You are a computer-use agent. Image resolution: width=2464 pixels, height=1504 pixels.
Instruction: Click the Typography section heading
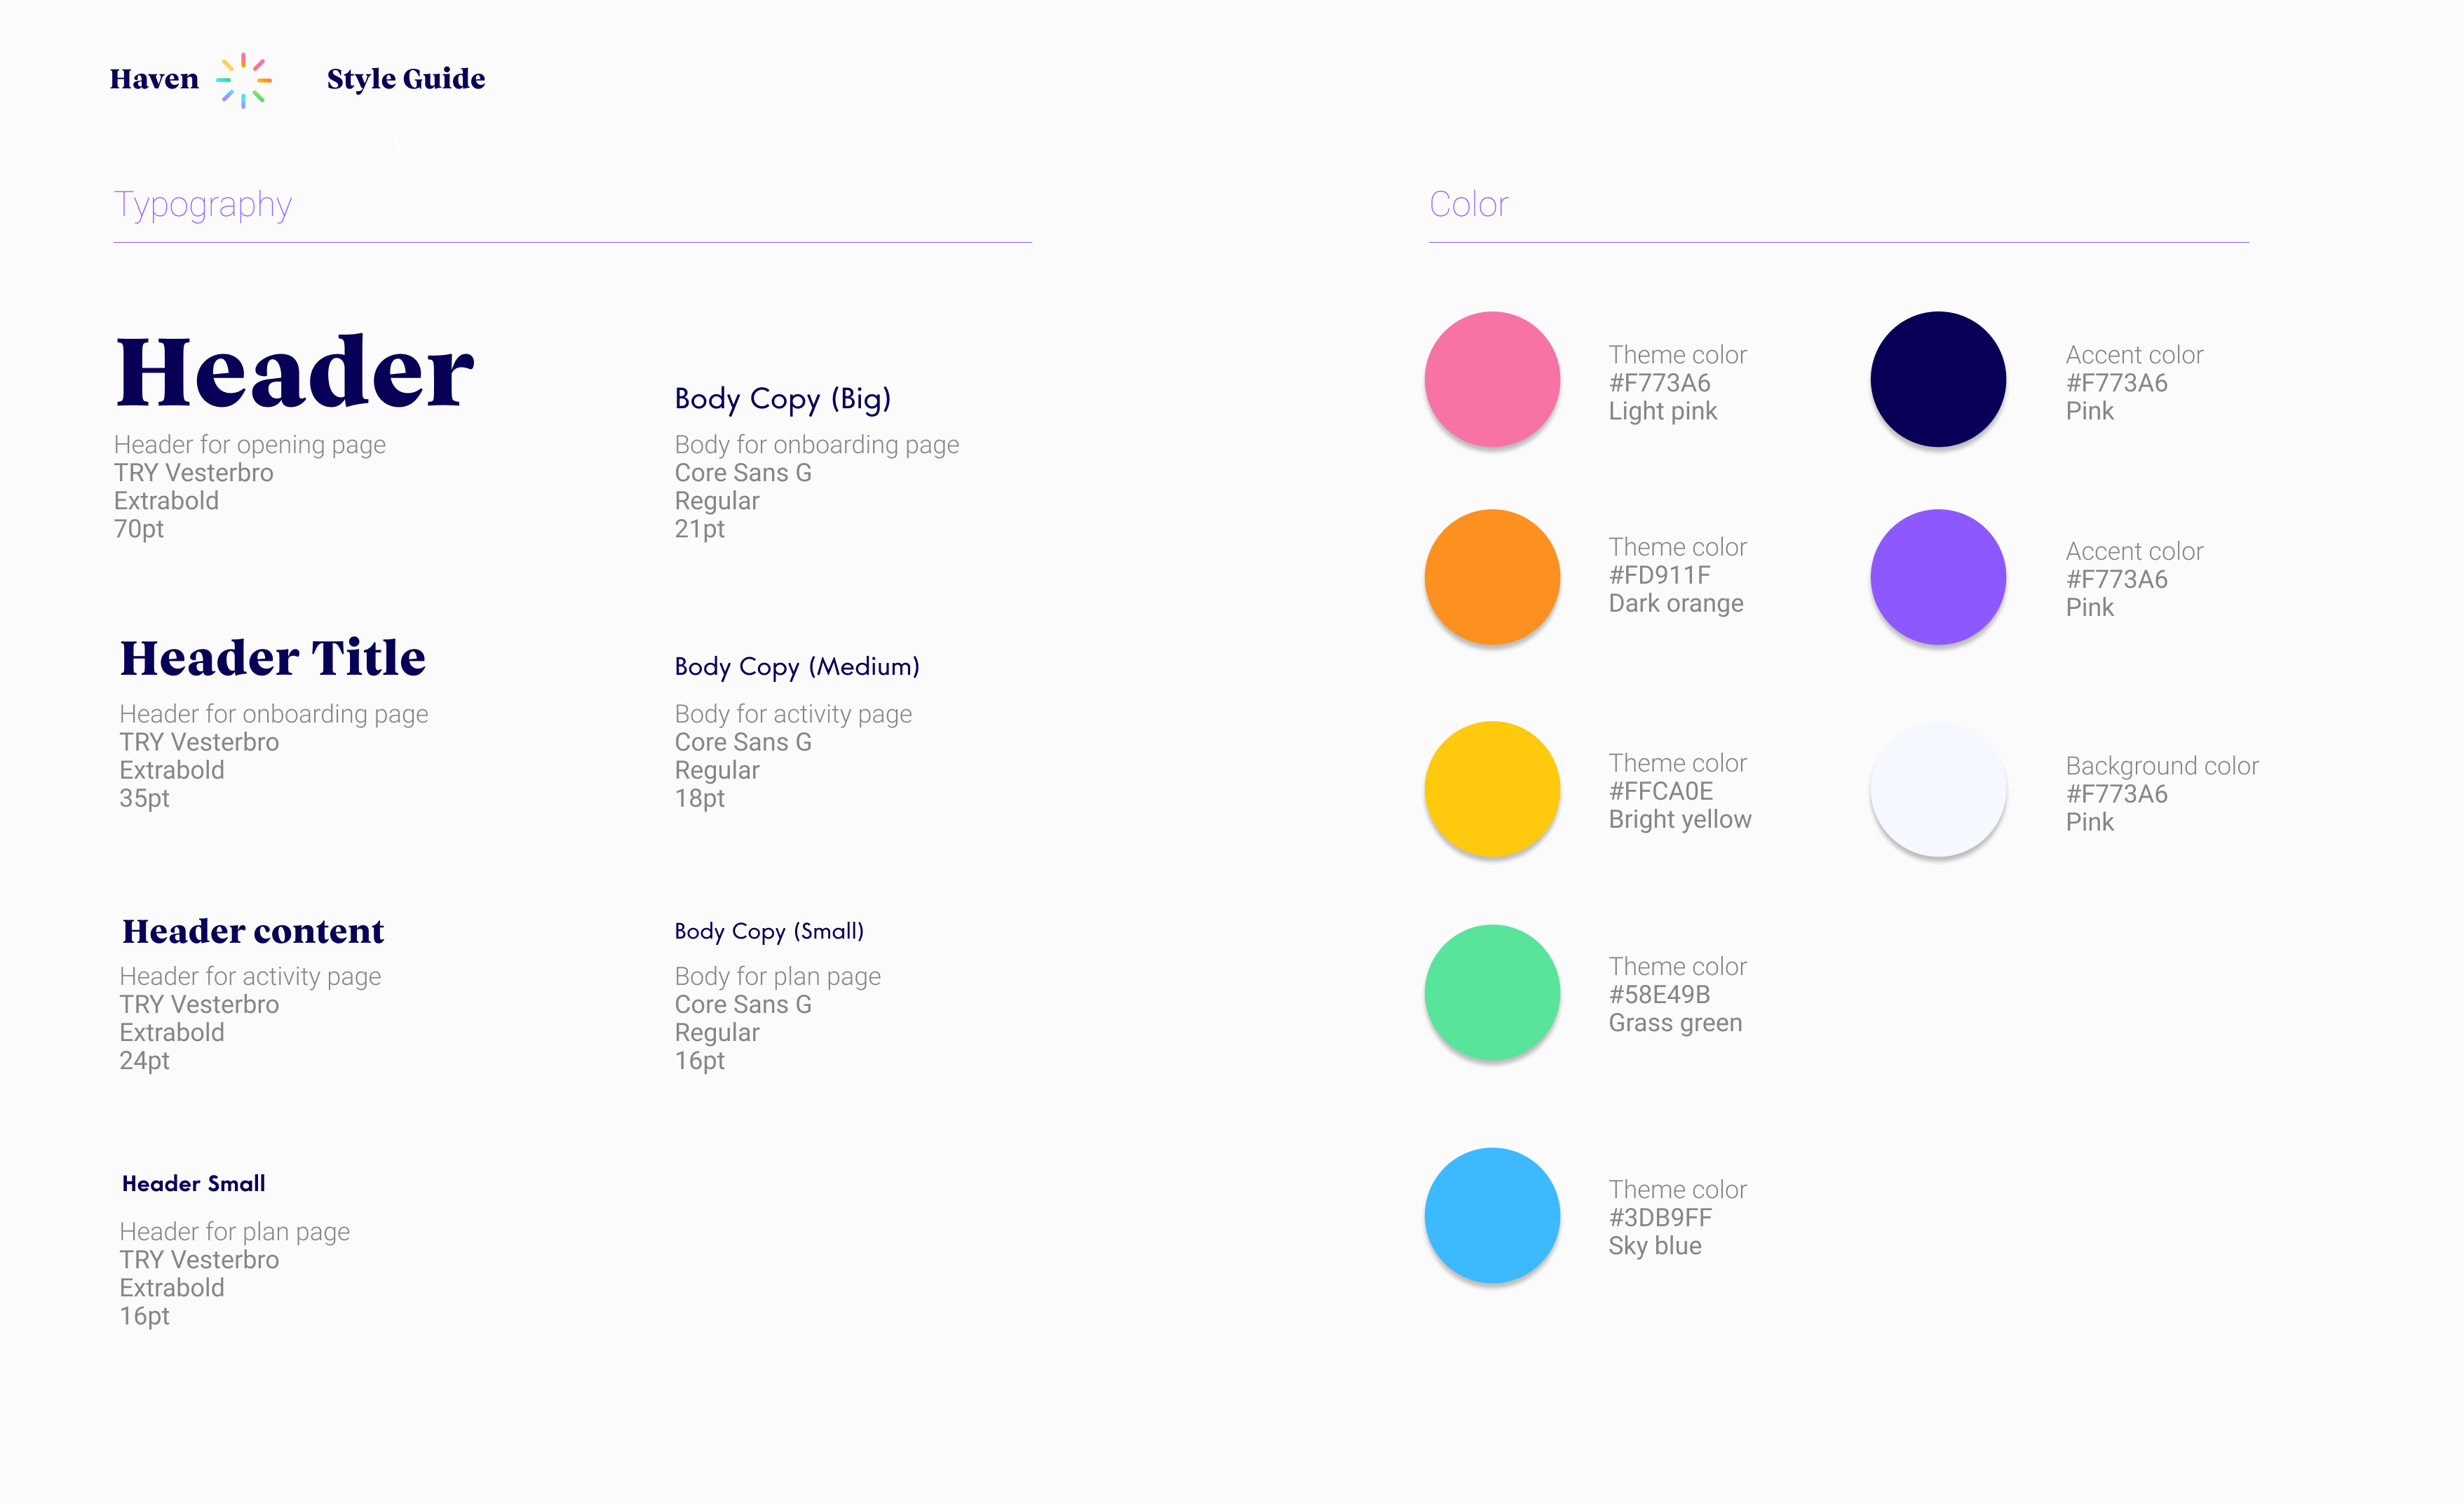click(203, 204)
